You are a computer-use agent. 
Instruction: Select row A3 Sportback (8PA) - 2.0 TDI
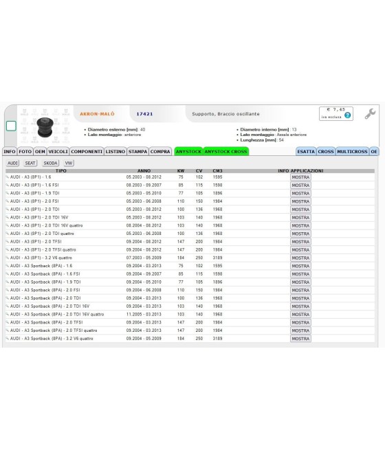190,298
